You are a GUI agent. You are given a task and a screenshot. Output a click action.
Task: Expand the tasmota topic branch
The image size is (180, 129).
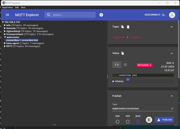pos(5,28)
